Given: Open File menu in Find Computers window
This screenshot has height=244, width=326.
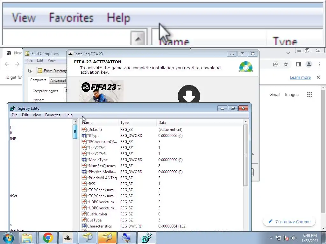Looking at the screenshot, I should click(x=30, y=60).
